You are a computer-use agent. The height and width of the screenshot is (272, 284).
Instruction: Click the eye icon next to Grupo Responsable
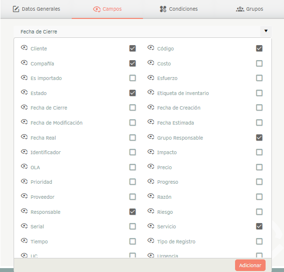pyautogui.click(x=151, y=137)
